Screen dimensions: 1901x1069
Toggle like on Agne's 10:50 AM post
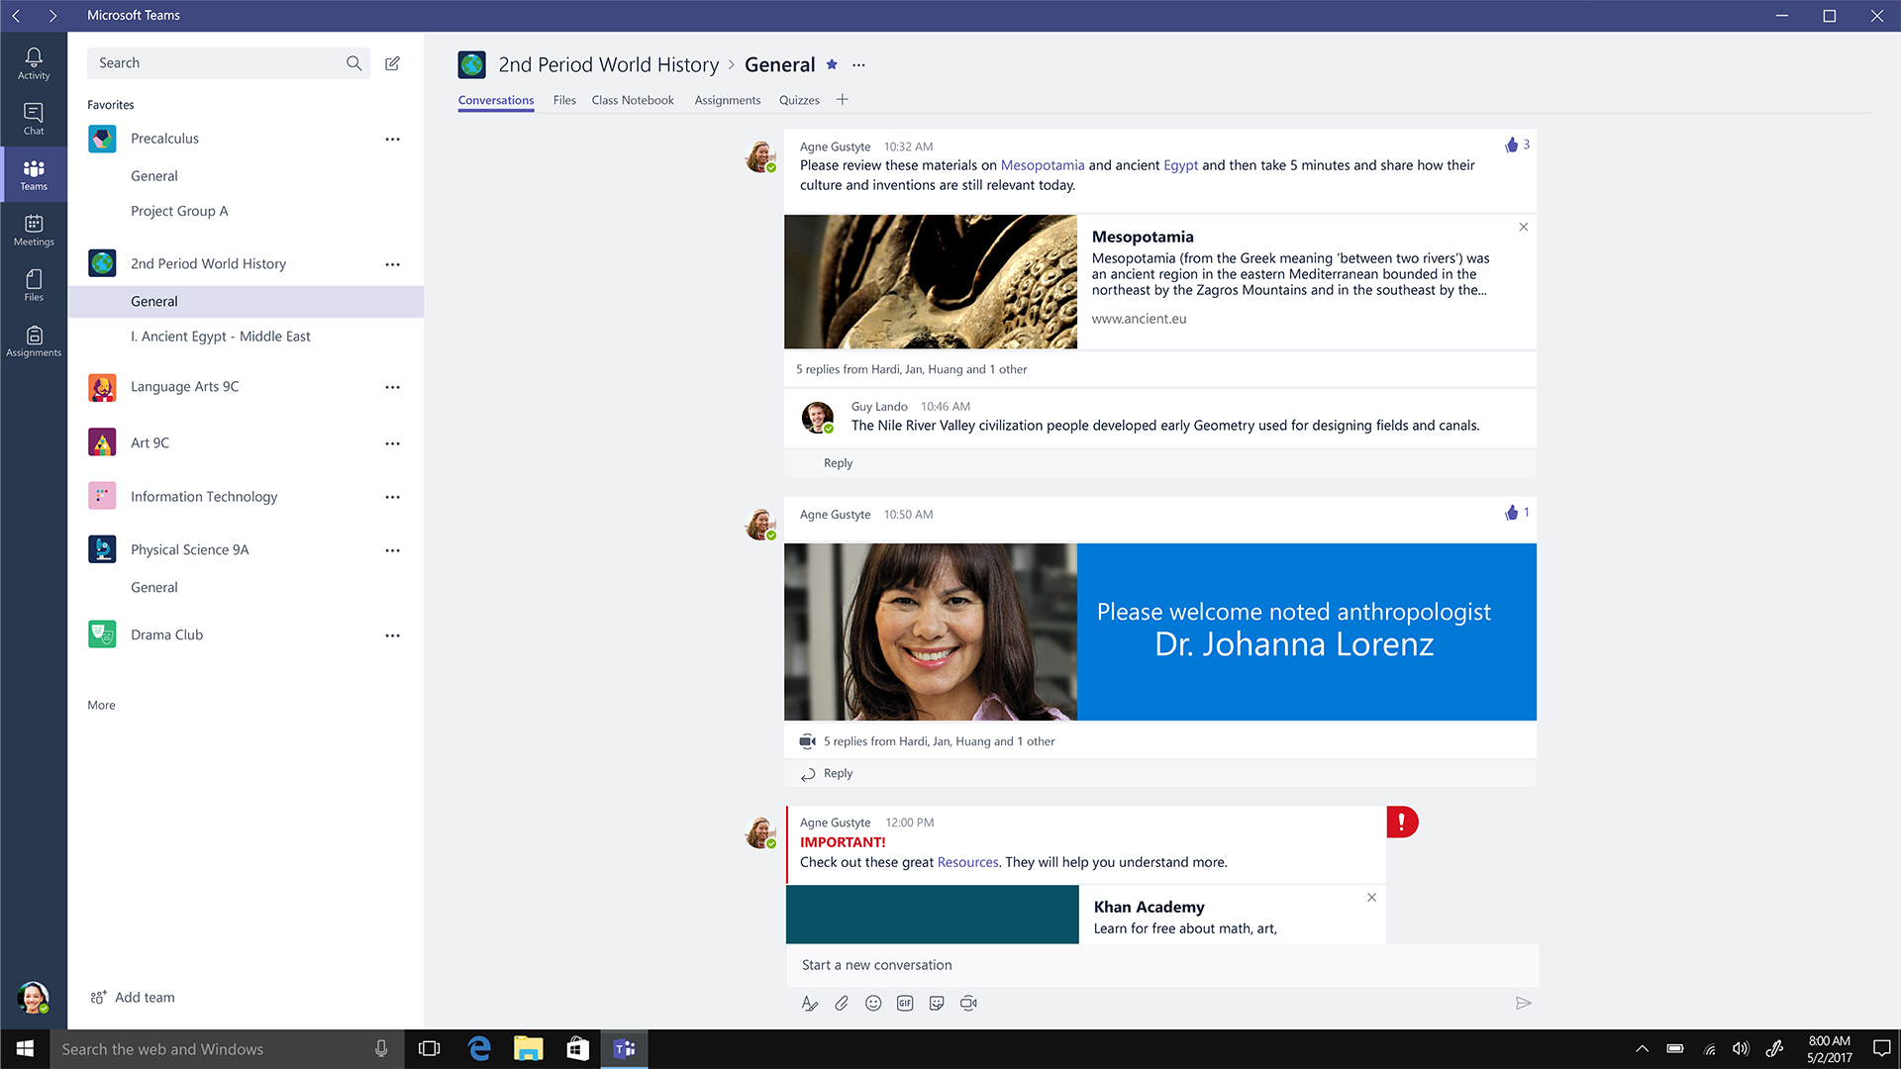pos(1512,512)
